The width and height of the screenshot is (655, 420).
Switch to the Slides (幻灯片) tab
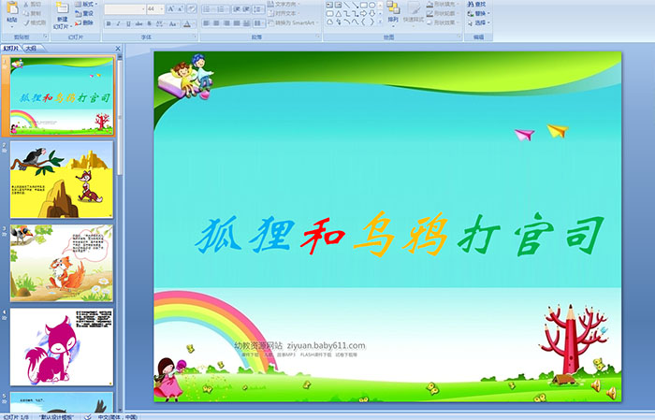(x=11, y=48)
